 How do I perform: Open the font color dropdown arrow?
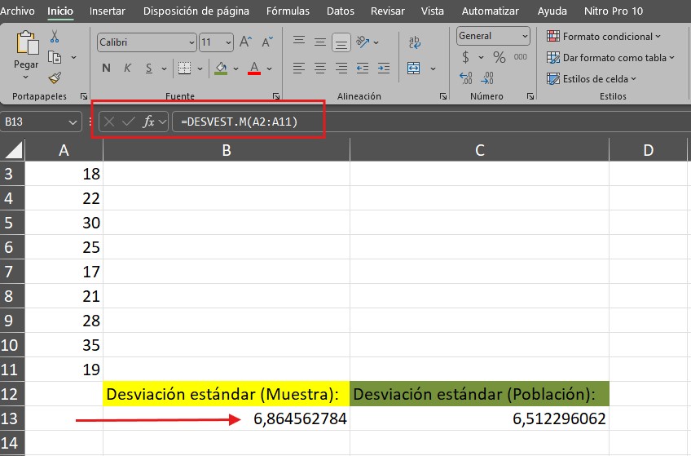click(x=269, y=69)
